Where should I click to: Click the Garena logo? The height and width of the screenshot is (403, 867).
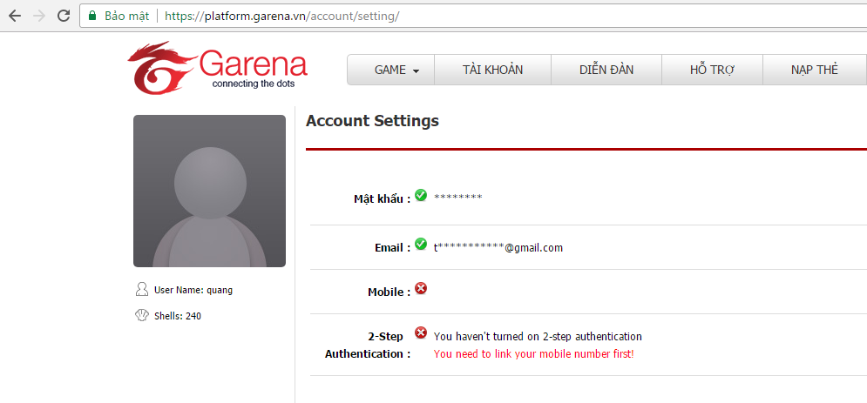(x=217, y=67)
